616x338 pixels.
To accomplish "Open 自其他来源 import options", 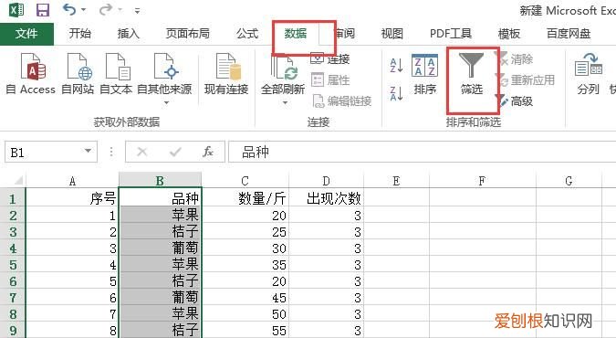I will (164, 79).
